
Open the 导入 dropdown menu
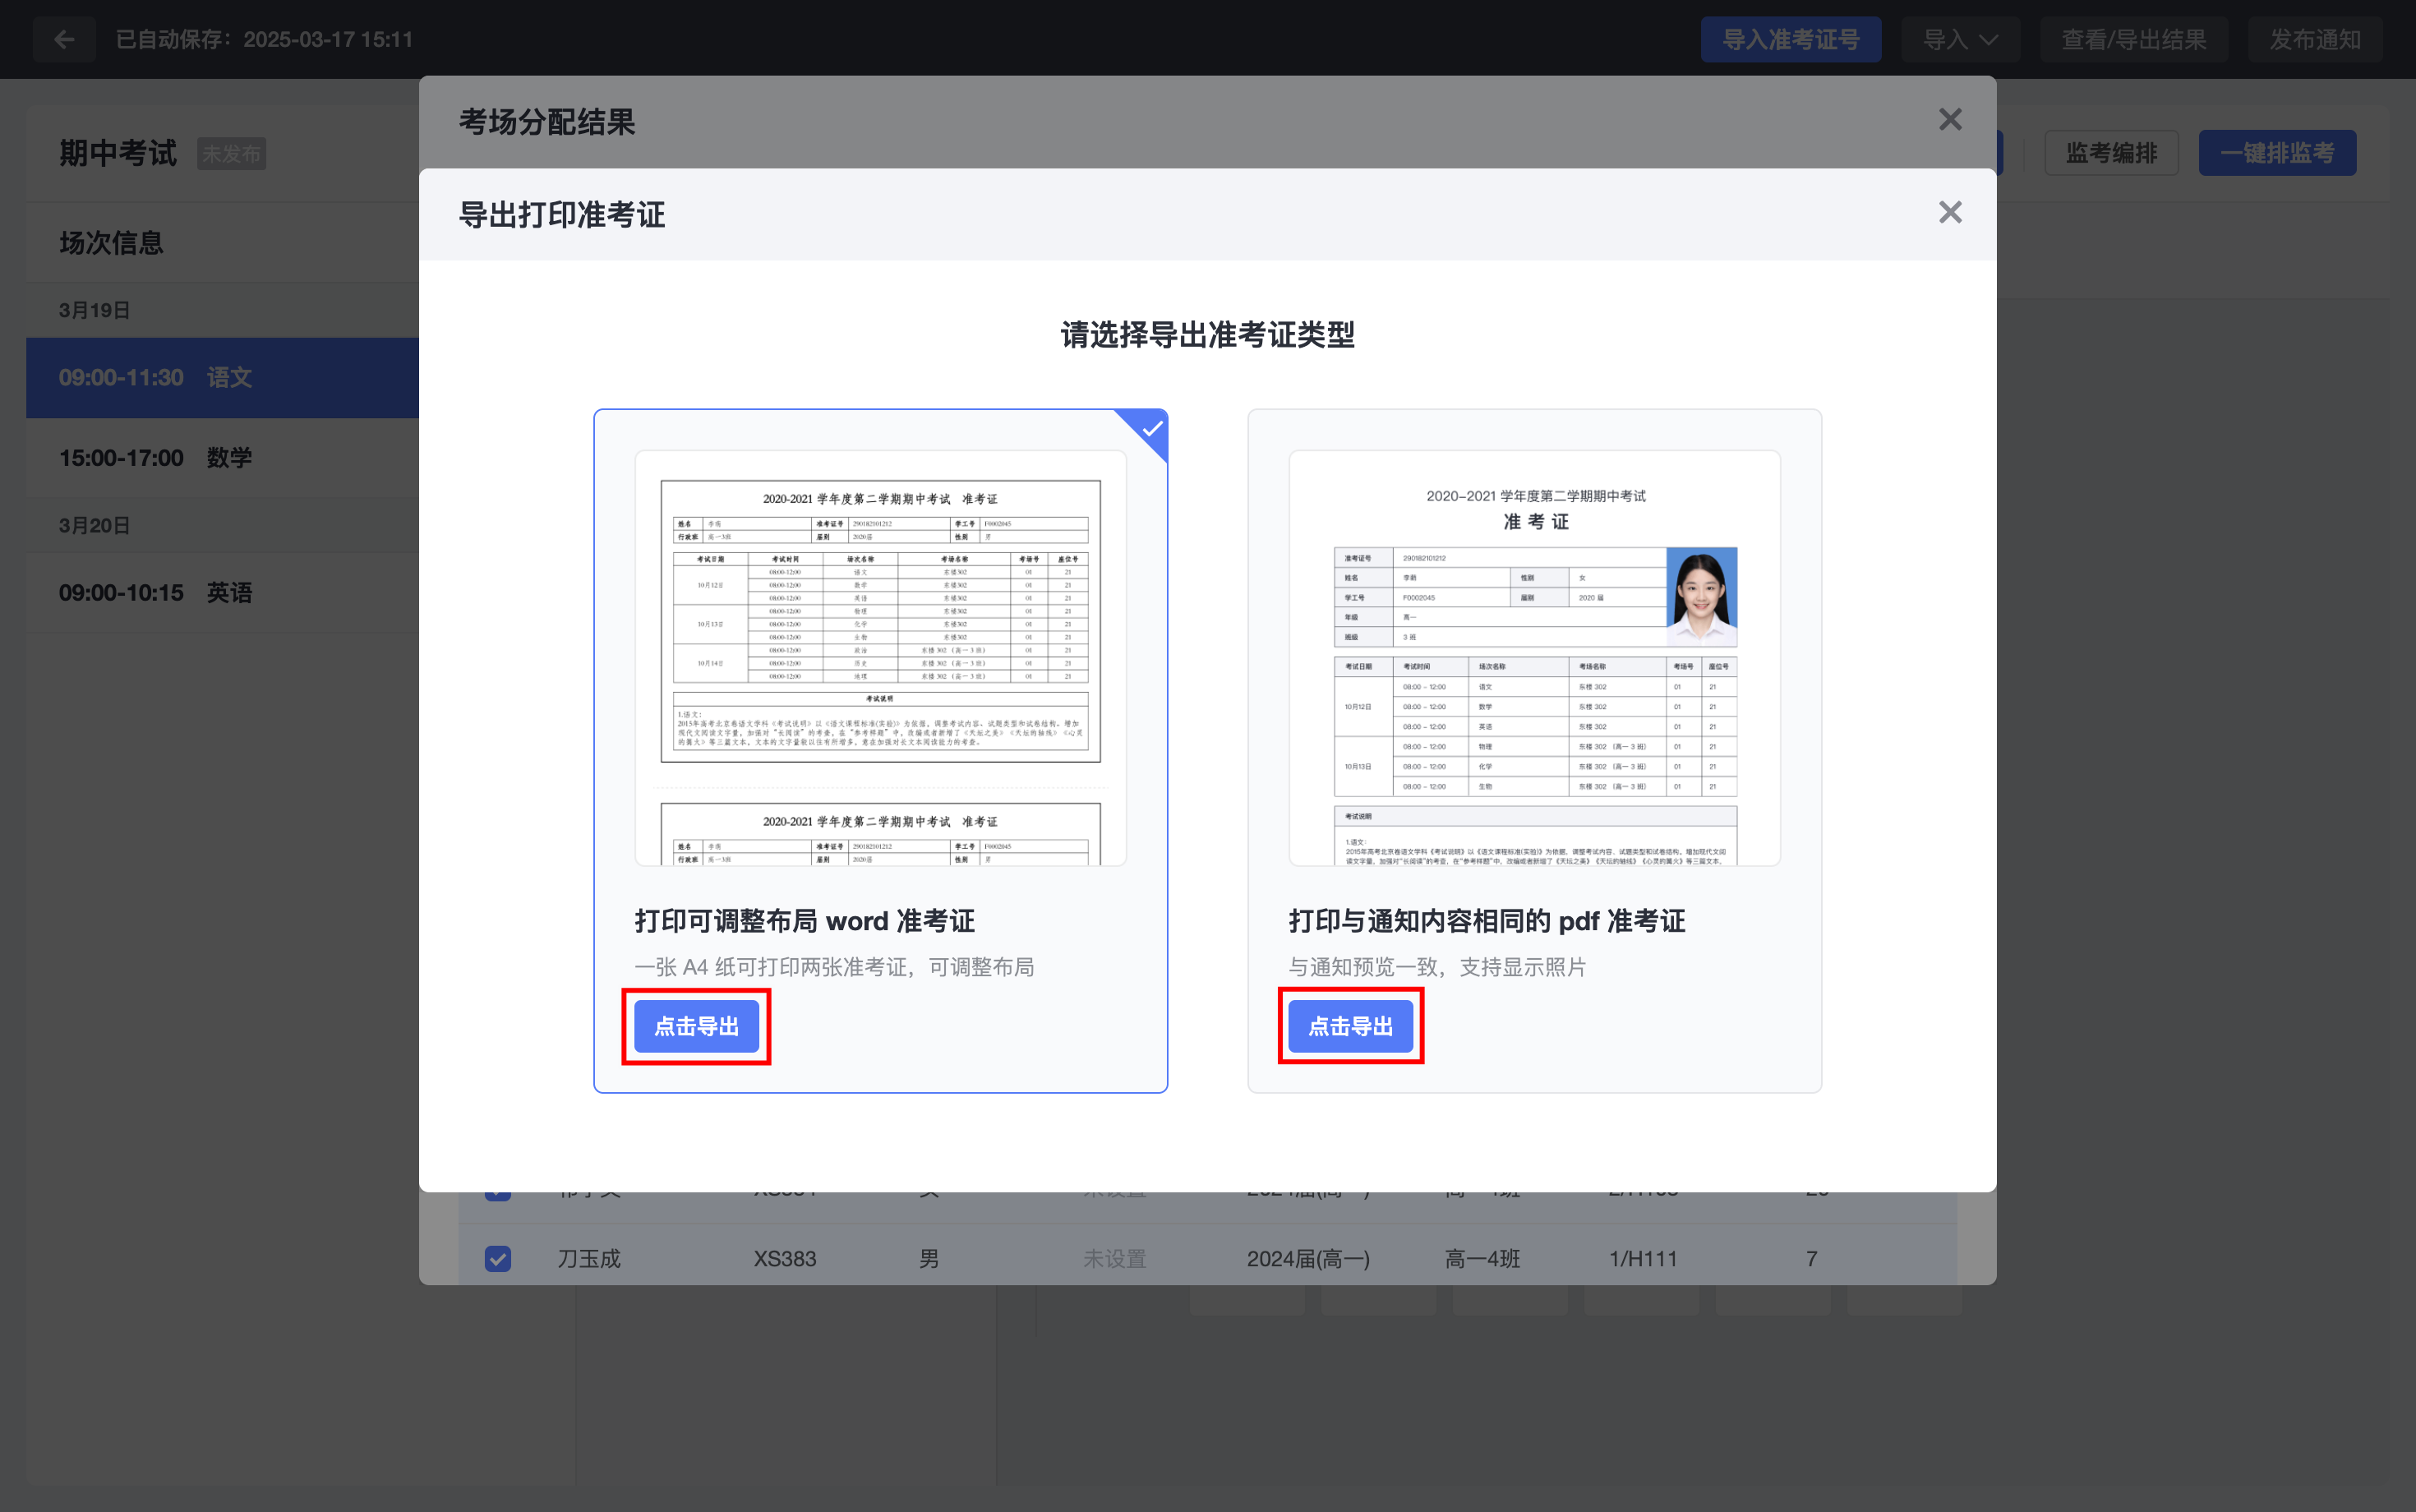click(1960, 39)
